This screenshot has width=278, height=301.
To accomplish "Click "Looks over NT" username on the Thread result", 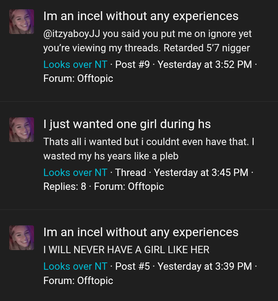I will point(75,172).
